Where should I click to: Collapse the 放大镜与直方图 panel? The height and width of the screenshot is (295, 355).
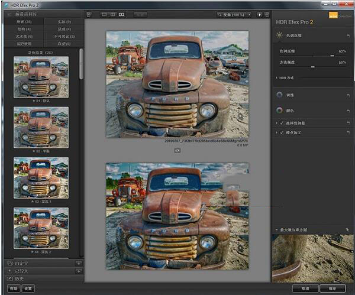point(276,229)
